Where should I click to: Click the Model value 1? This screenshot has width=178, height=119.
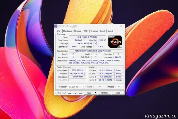point(96,54)
